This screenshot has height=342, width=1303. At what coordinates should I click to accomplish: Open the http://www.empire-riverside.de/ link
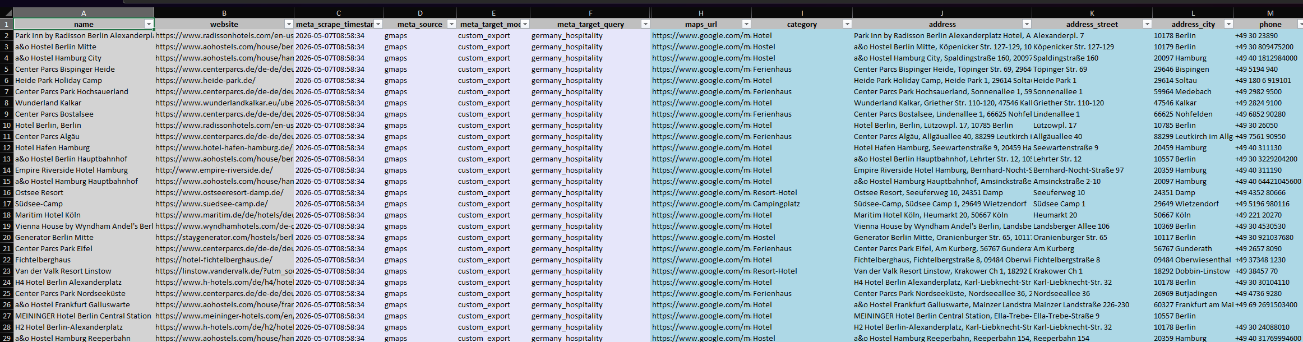pos(214,170)
